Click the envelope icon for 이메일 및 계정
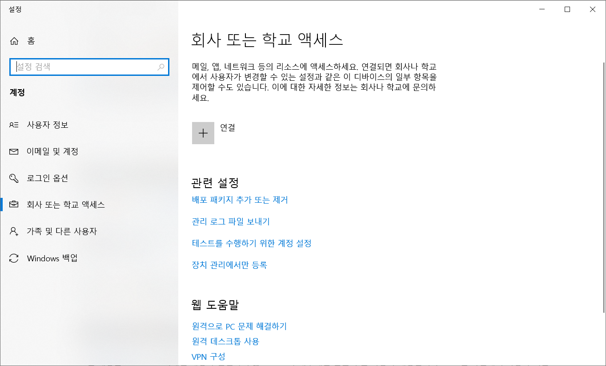 14,152
